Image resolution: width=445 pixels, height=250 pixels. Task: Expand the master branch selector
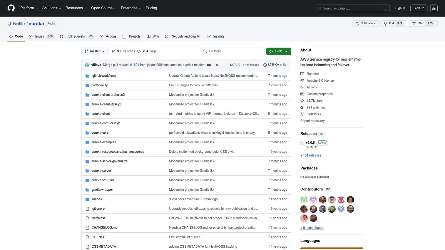(95, 51)
